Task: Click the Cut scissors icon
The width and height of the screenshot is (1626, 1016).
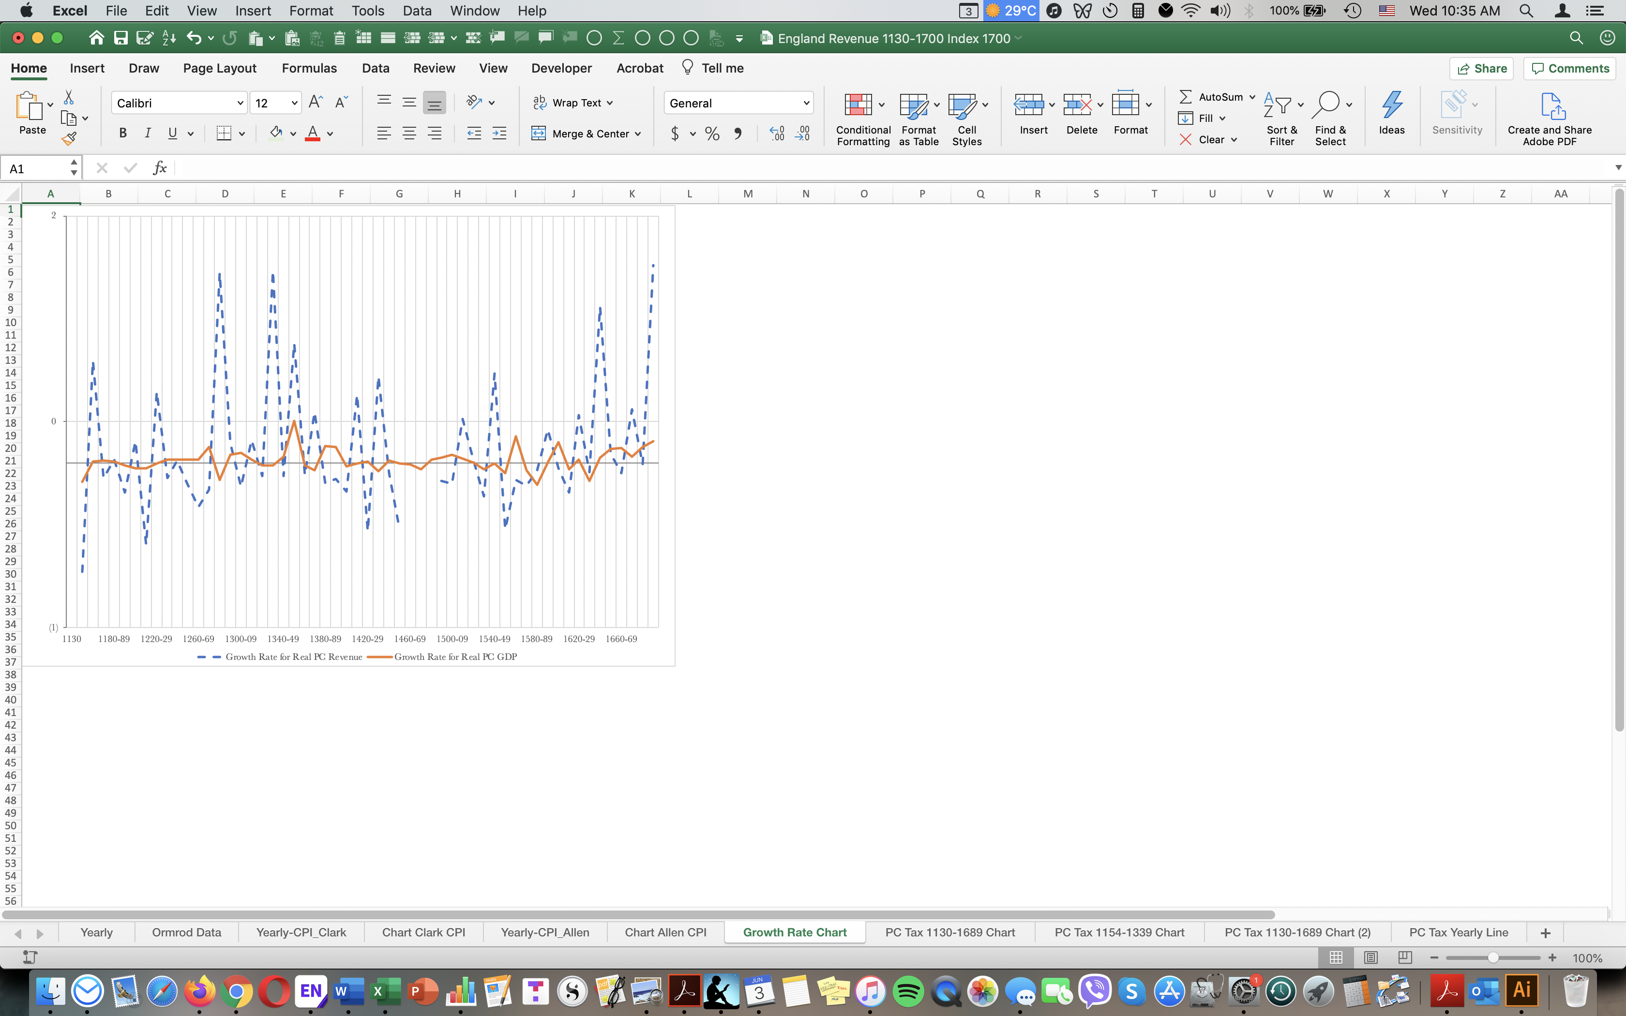Action: tap(69, 97)
